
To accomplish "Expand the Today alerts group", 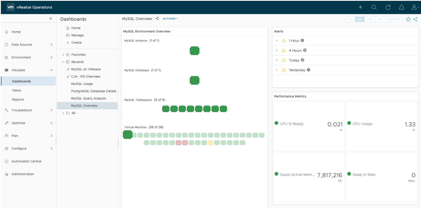I will [277, 60].
